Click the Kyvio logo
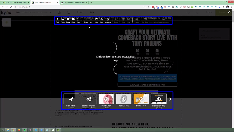Image resolution: width=235 pixels, height=133 pixels. click(x=6, y=12)
